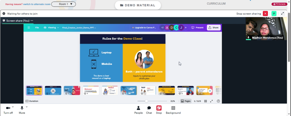Open the Canva help question icon
The image size is (291, 116).
(x=218, y=101)
